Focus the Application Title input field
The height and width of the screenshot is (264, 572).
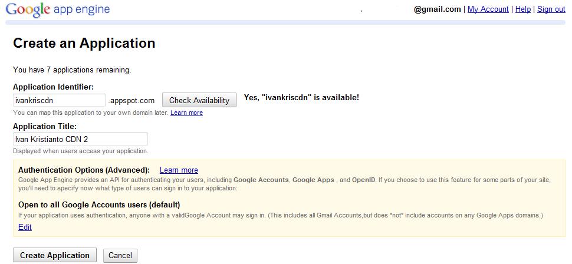point(80,139)
